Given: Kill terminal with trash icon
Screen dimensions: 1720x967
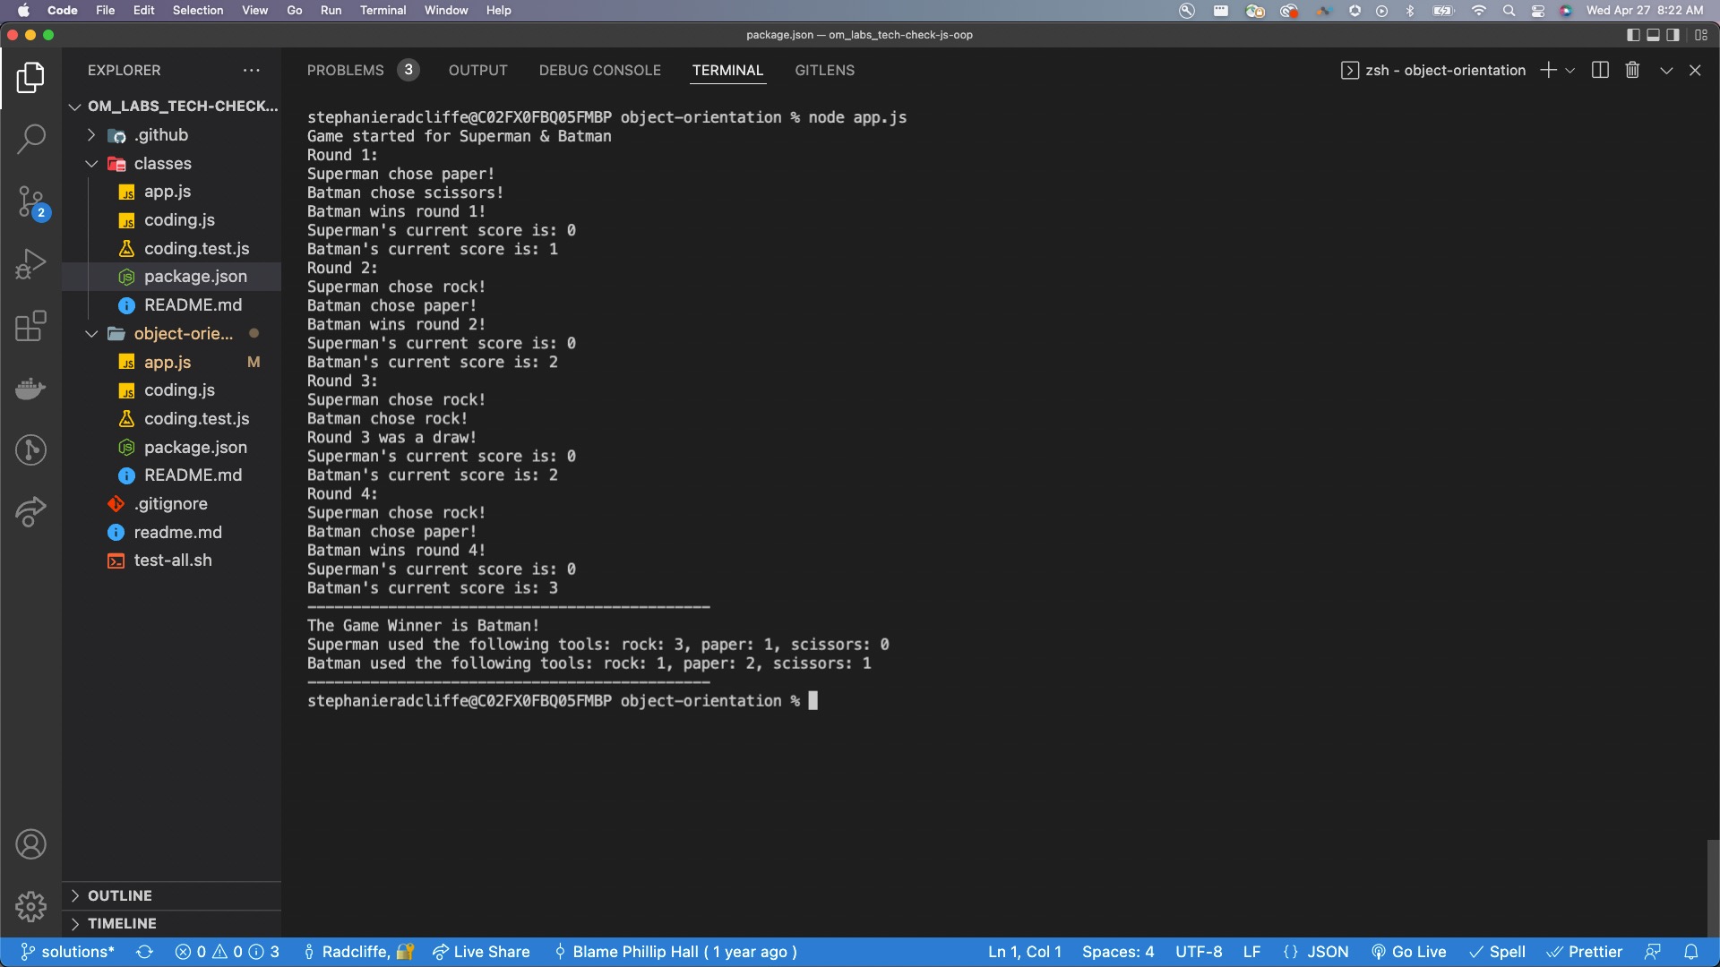Looking at the screenshot, I should coord(1632,70).
